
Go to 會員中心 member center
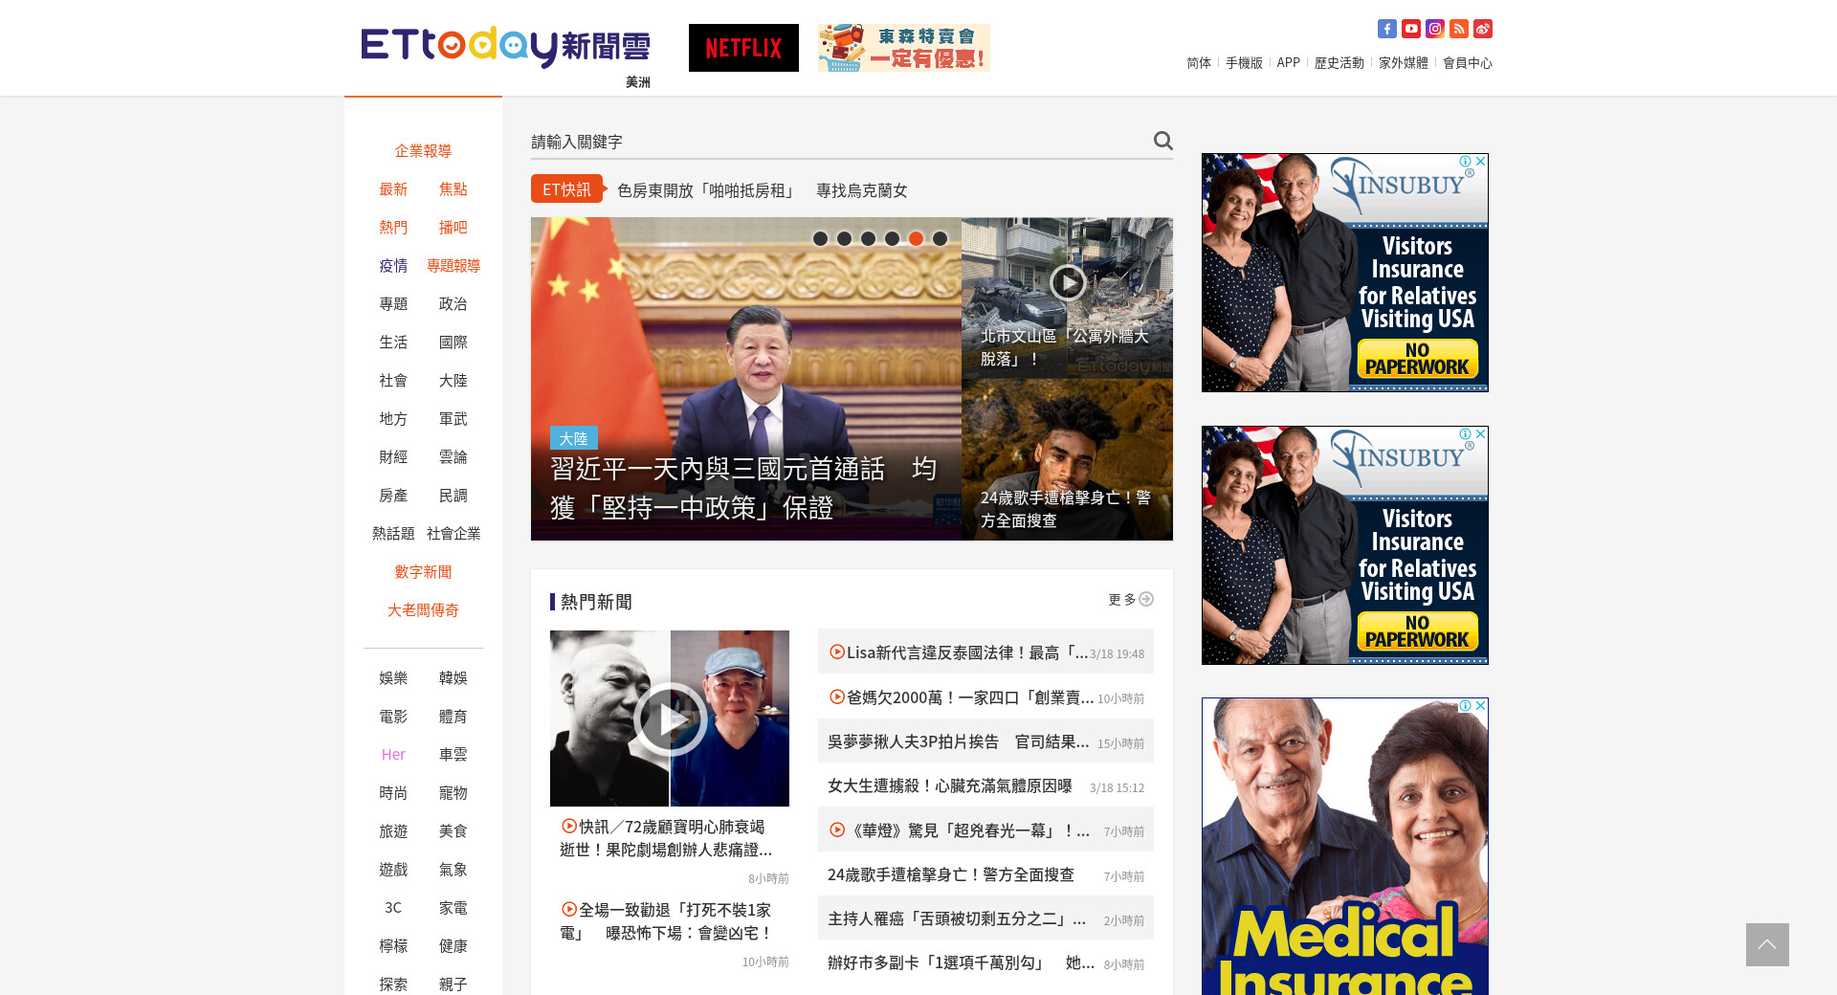(1467, 63)
